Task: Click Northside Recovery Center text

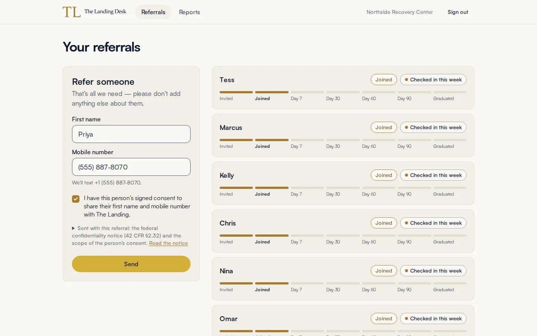Action: coord(399,12)
